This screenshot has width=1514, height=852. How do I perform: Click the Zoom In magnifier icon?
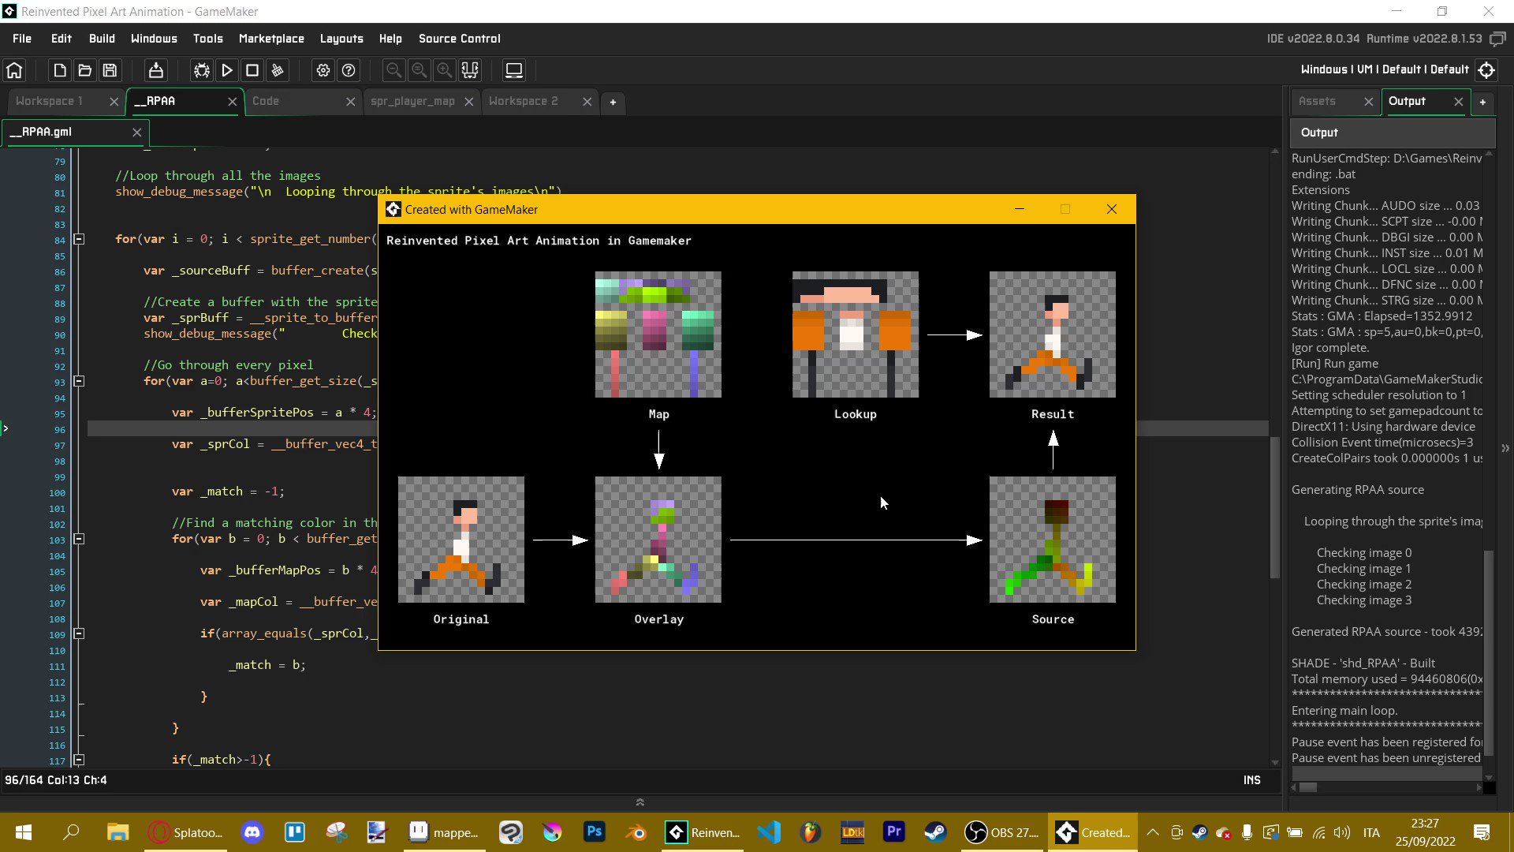[445, 70]
